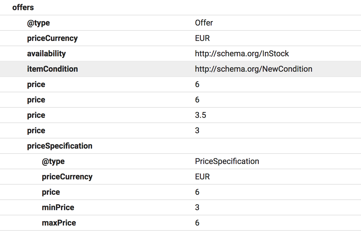This screenshot has width=361, height=232.
Task: Select the @type label beside Offer
Action: (x=39, y=23)
